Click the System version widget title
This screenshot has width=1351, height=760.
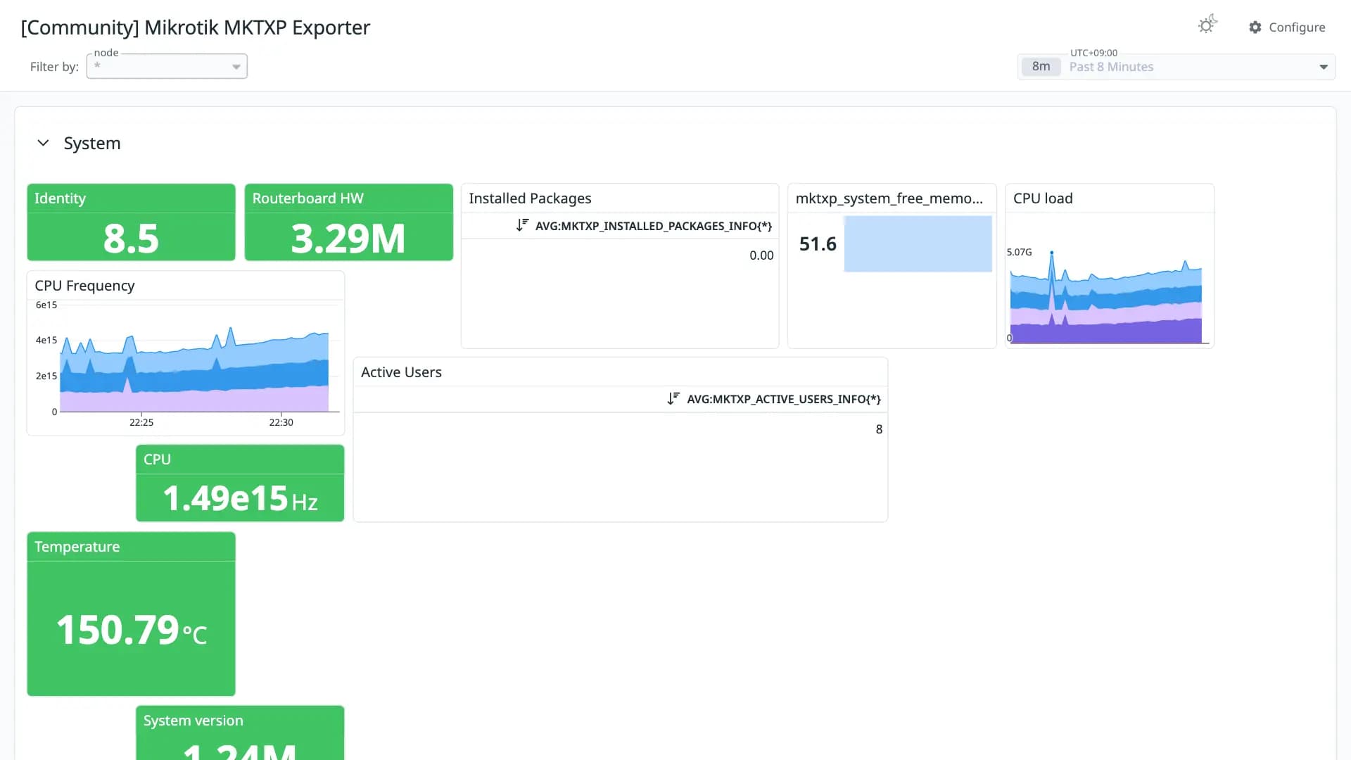coord(194,721)
